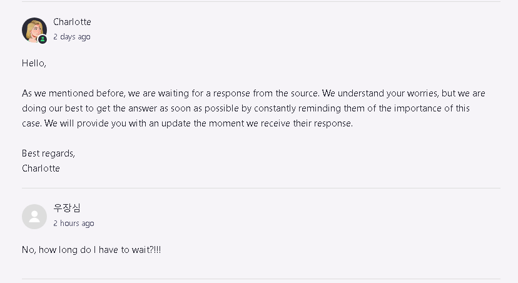This screenshot has width=518, height=283.
Task: Click the line starting "As we mentioned before"
Action: coord(253,93)
